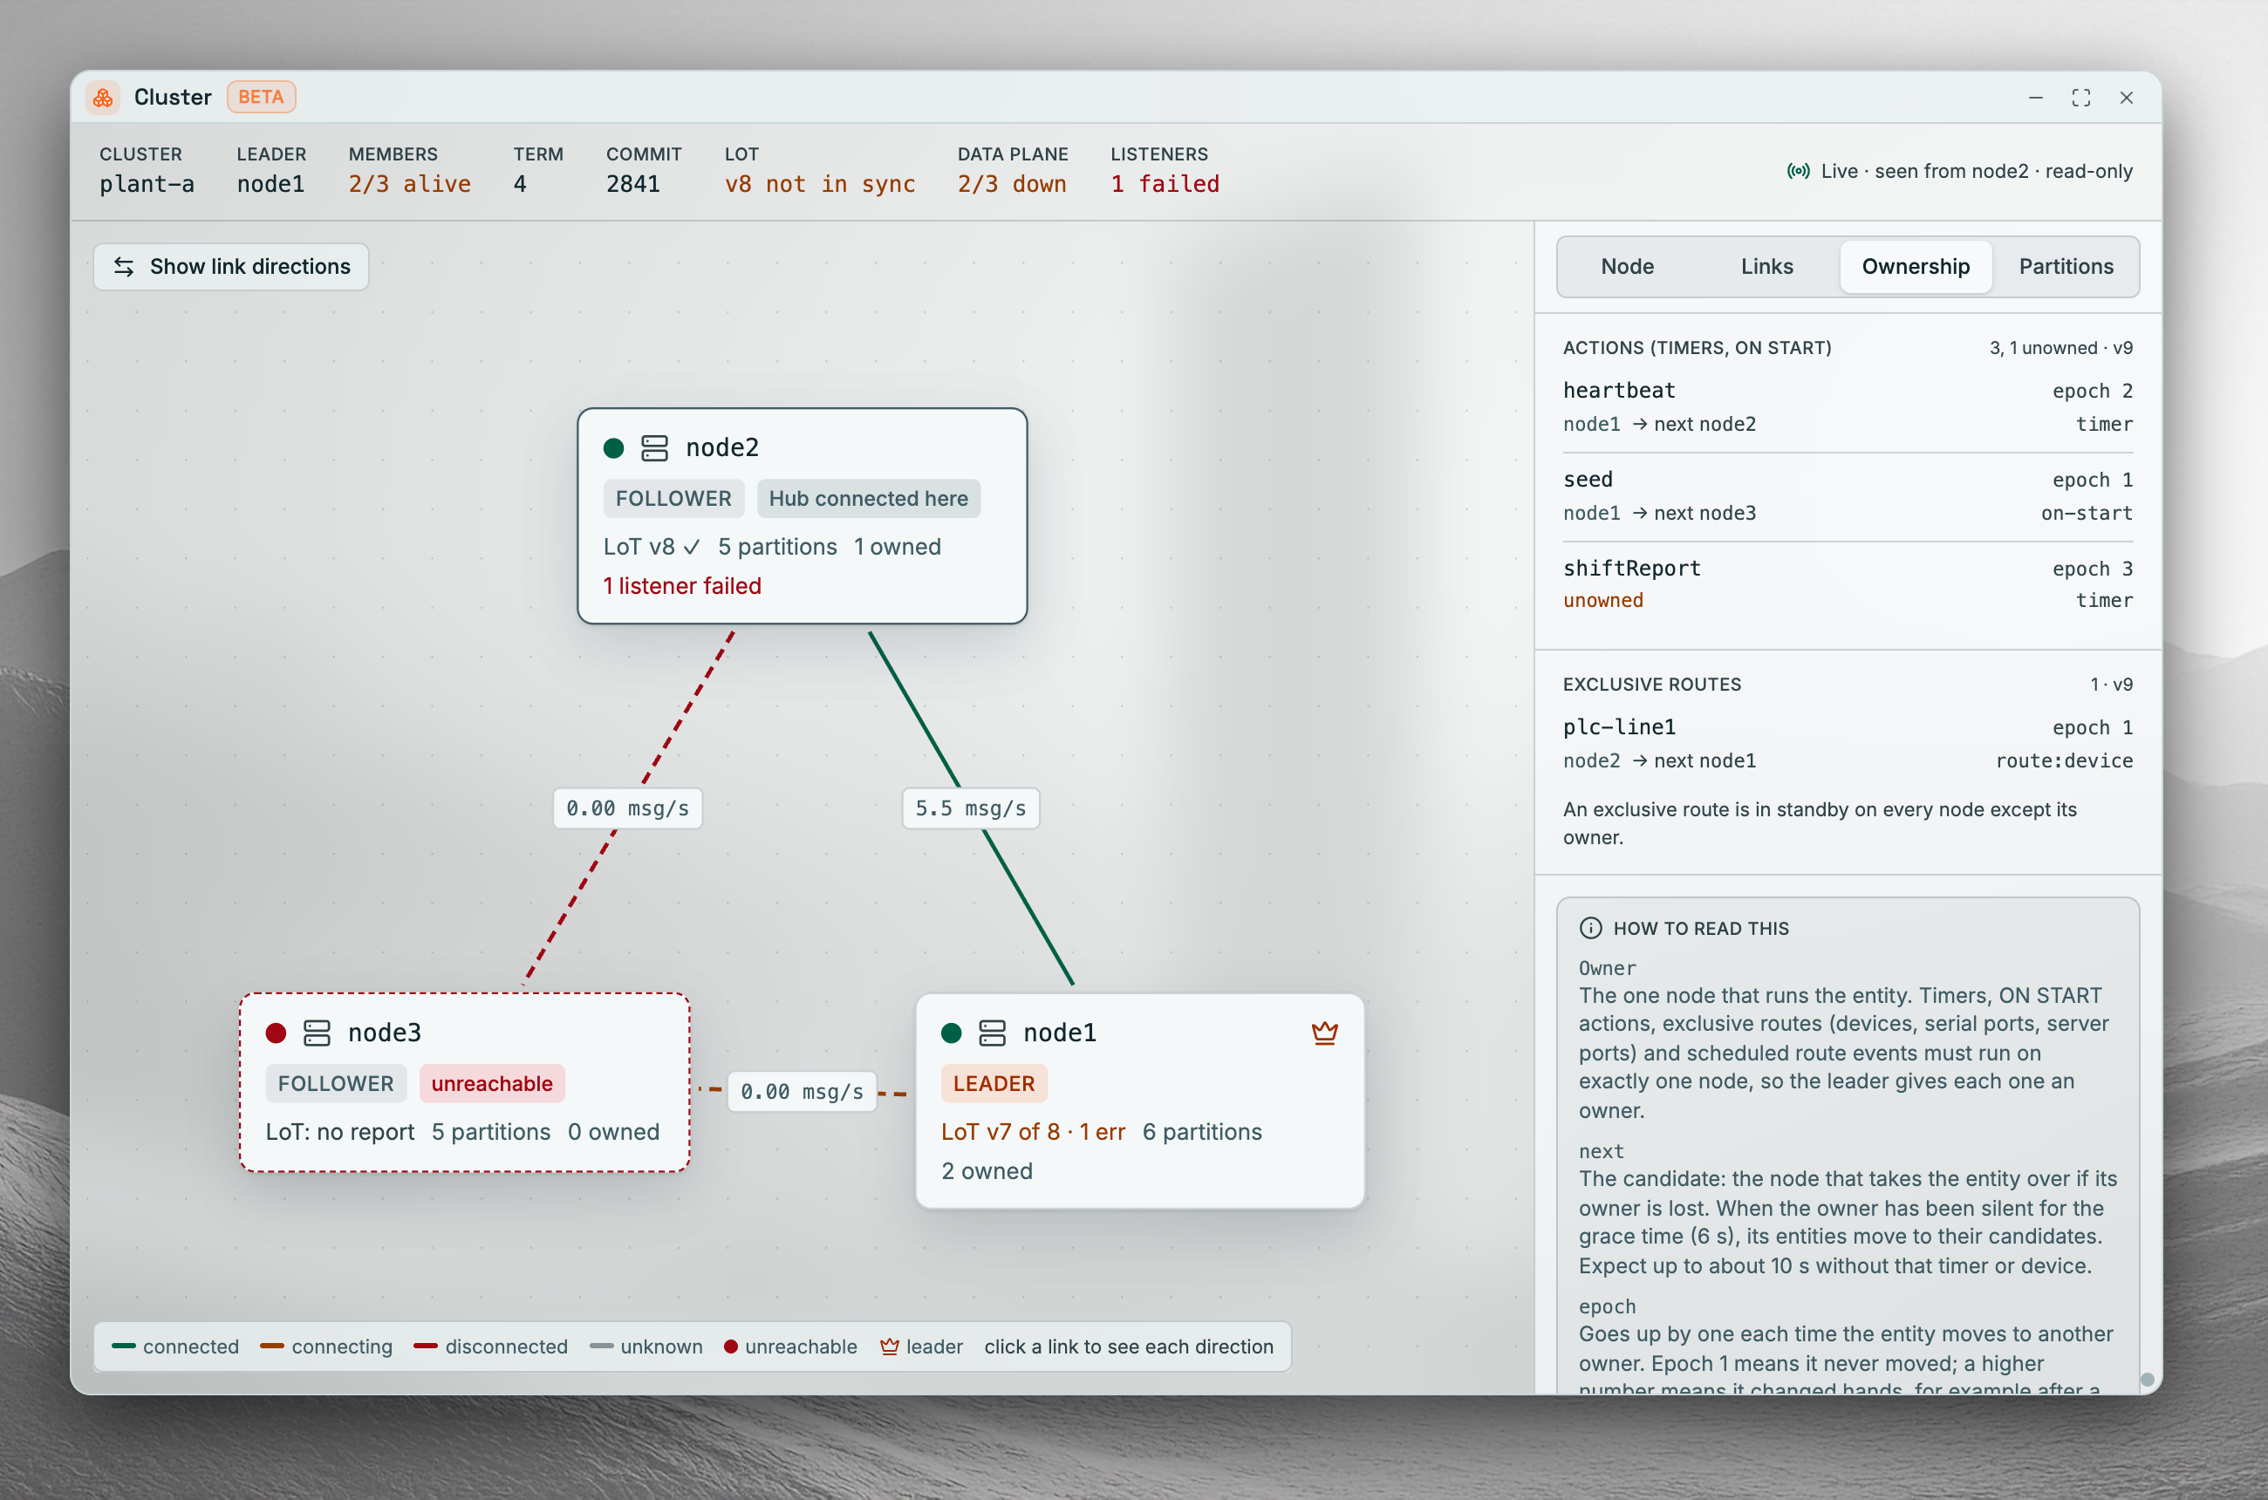This screenshot has width=2268, height=1500.
Task: Select the node1 card title
Action: pos(1059,1033)
